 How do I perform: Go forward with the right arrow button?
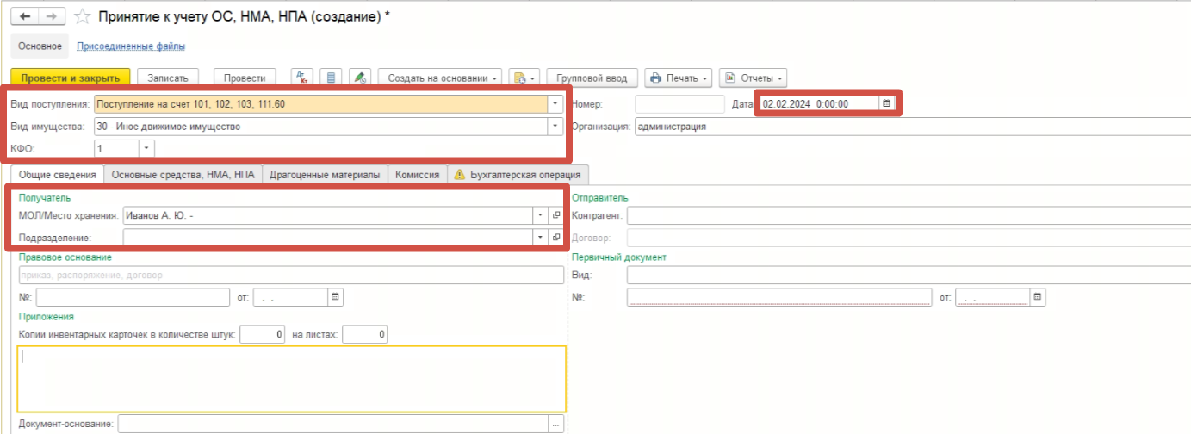[53, 16]
